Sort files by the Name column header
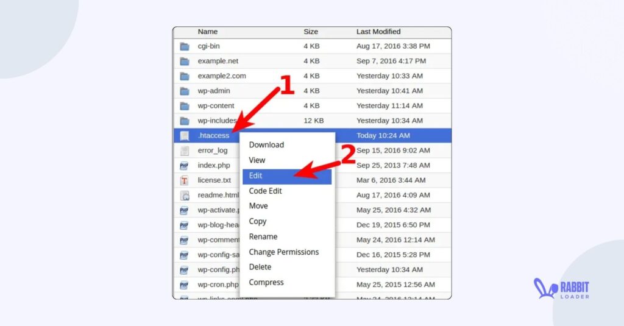624x326 pixels. 208,32
